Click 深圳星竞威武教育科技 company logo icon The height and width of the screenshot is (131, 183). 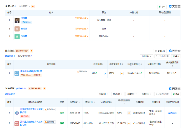coord(17,124)
